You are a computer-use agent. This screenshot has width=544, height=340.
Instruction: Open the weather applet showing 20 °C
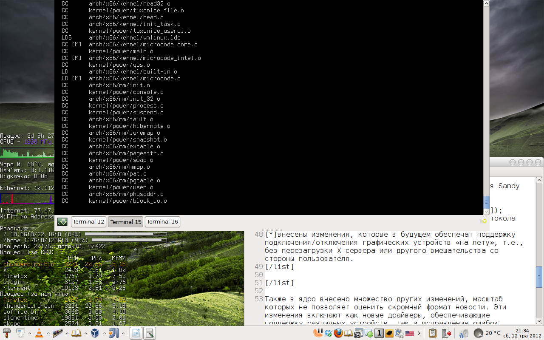pyautogui.click(x=487, y=333)
